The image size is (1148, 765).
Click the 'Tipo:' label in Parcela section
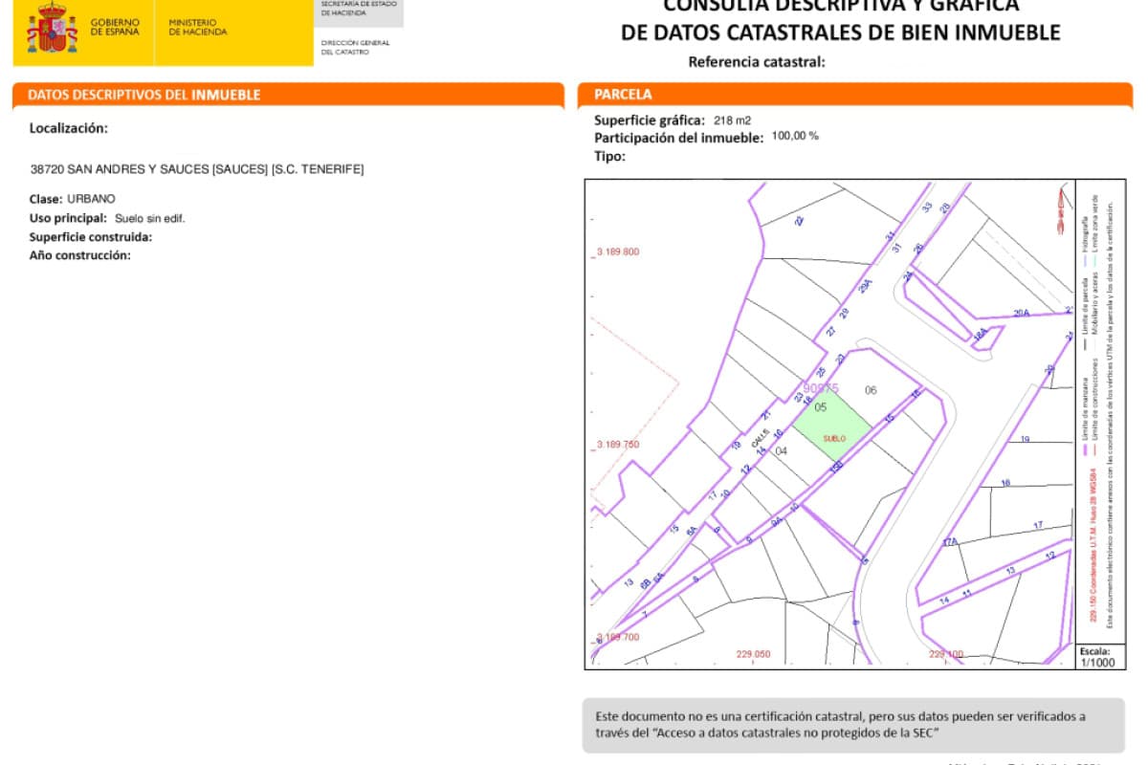coord(609,156)
